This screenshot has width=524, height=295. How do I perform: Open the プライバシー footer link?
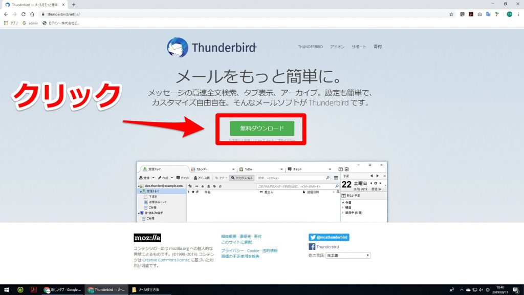(232, 250)
